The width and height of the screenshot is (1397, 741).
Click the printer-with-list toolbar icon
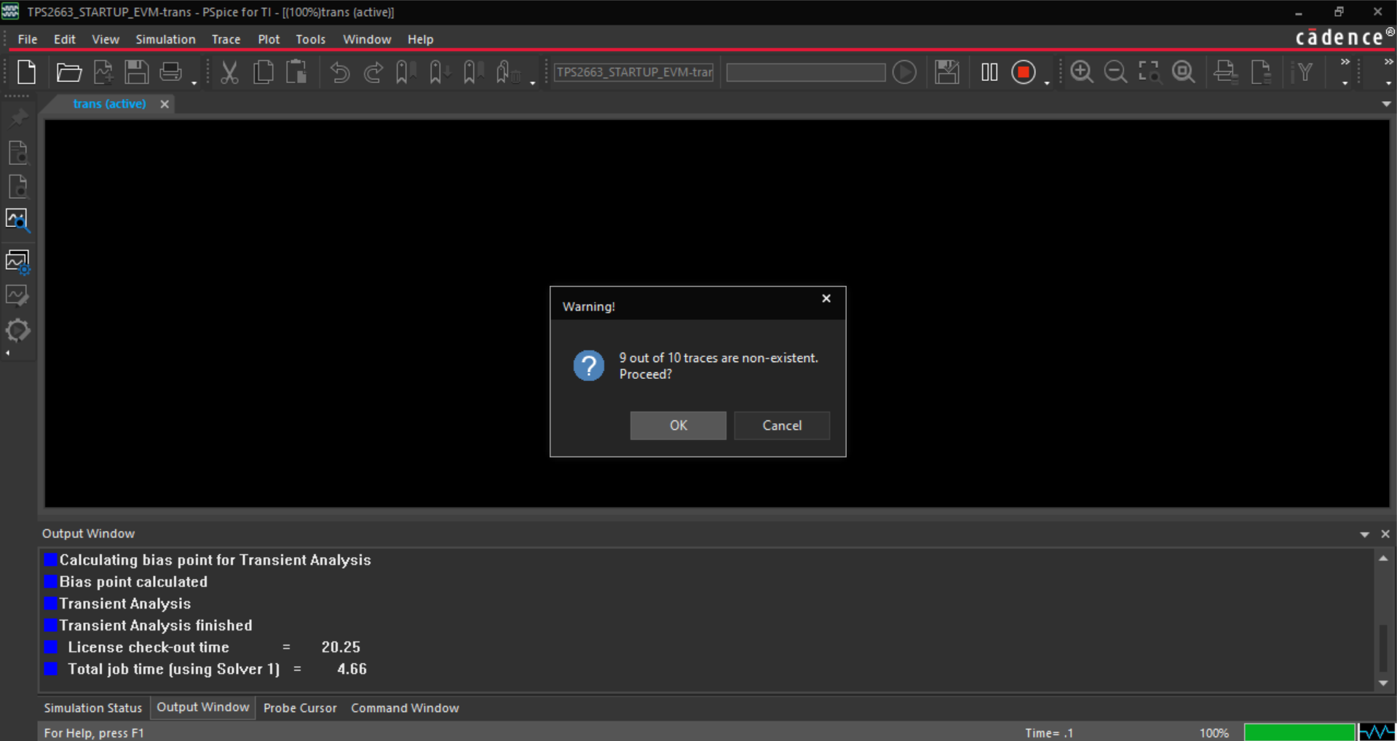1226,72
